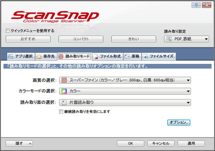
Task: Check 継続読み取りを有効にします option
Action: pos(61,112)
